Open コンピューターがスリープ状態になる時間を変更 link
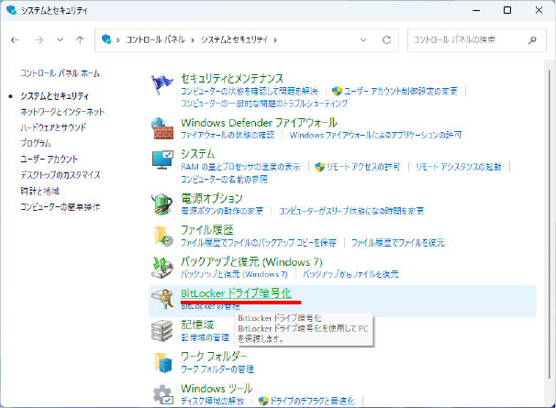556x408 pixels. (351, 211)
